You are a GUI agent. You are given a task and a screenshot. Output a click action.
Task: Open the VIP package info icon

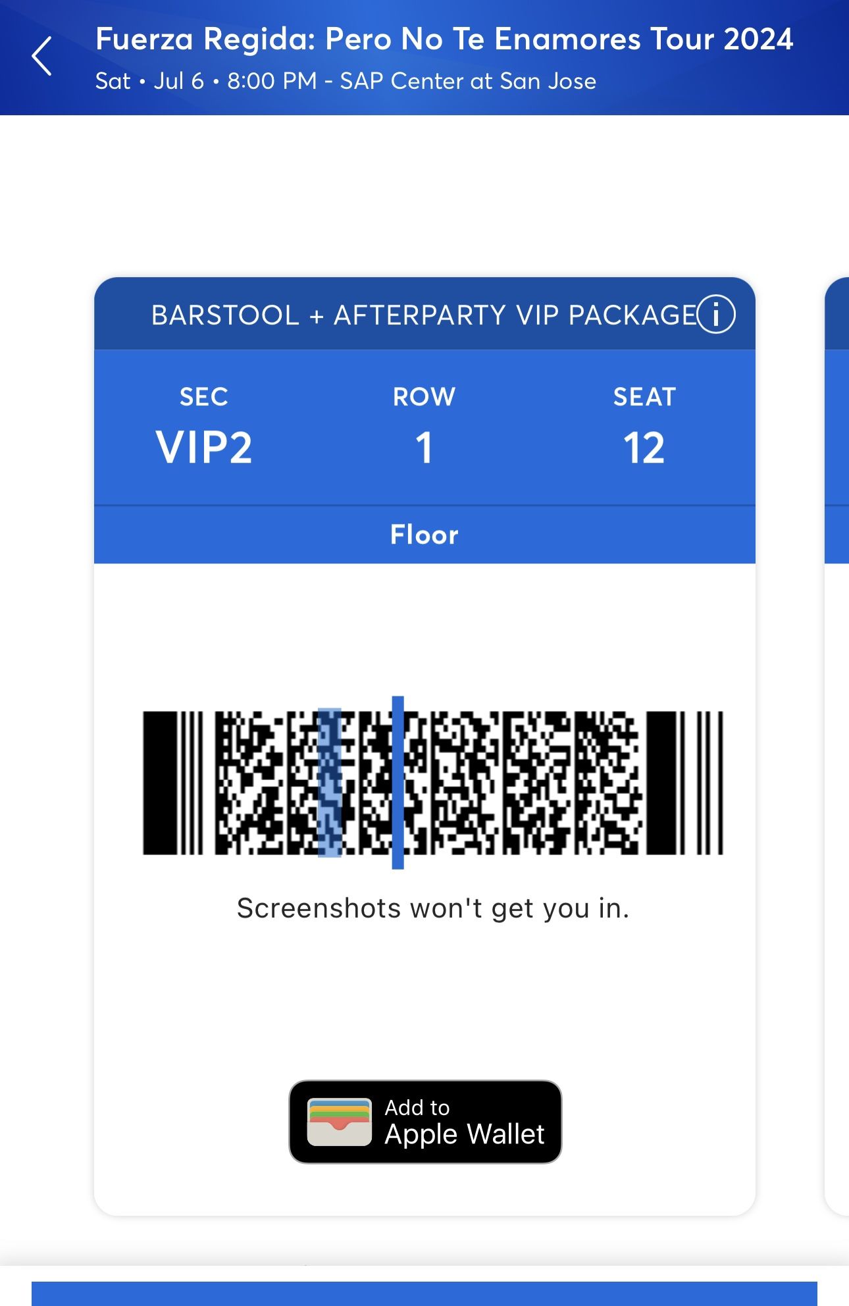click(716, 314)
